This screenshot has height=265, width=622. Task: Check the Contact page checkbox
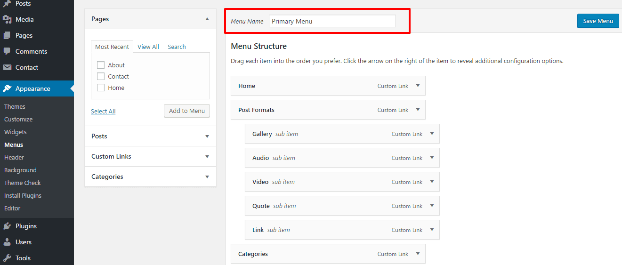(100, 77)
